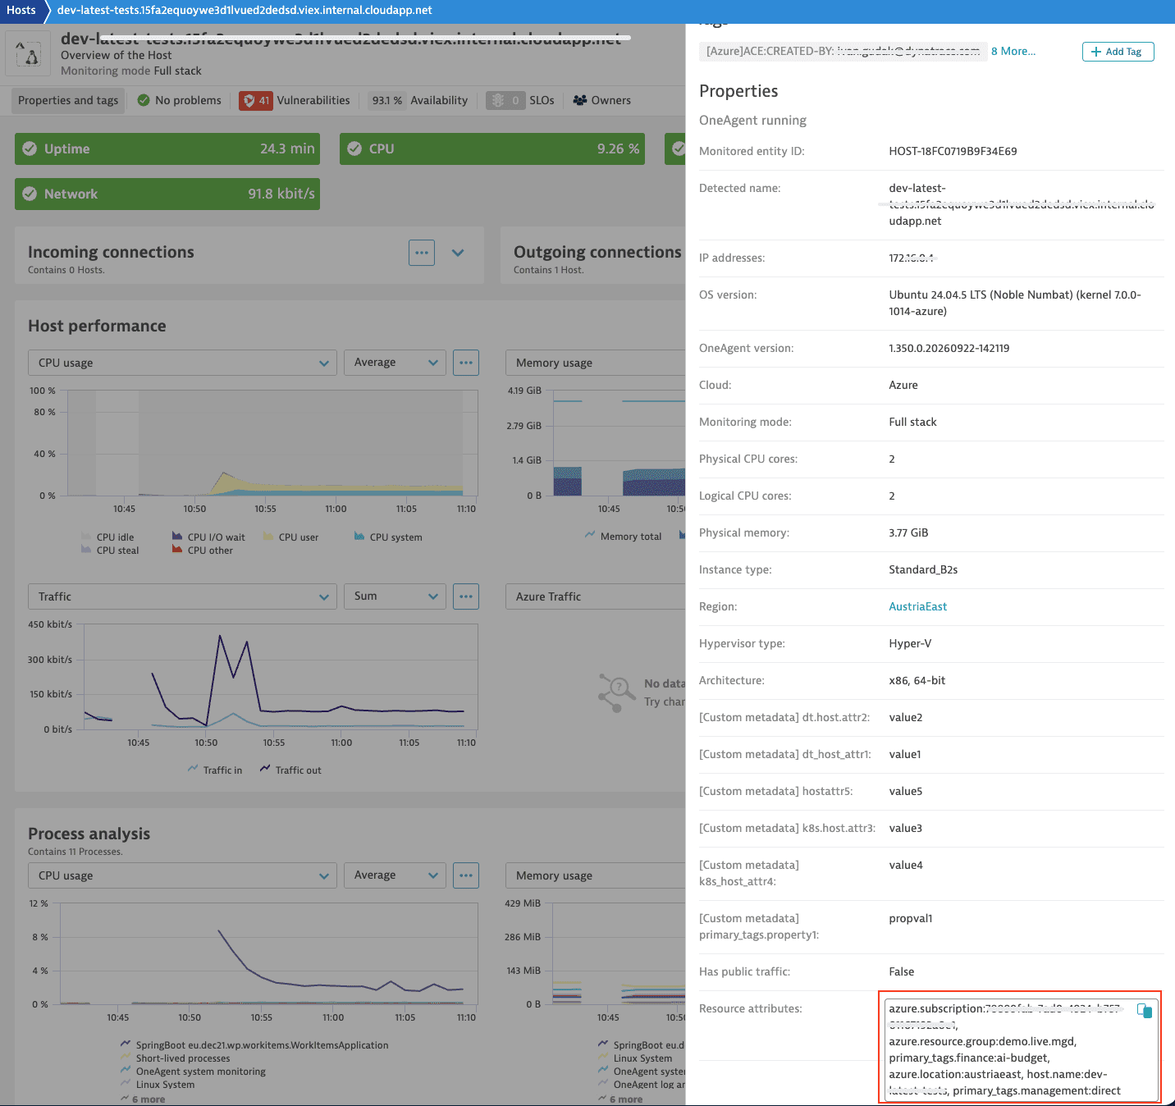This screenshot has height=1106, width=1175.
Task: Open more options beside the Sum dropdown
Action: click(x=466, y=596)
